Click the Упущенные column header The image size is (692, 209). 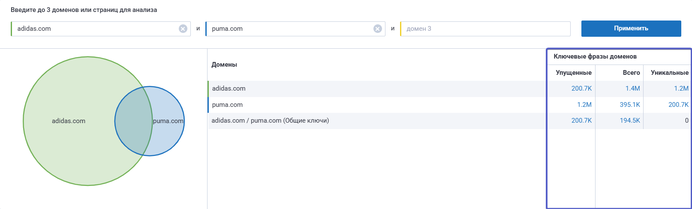coord(573,73)
